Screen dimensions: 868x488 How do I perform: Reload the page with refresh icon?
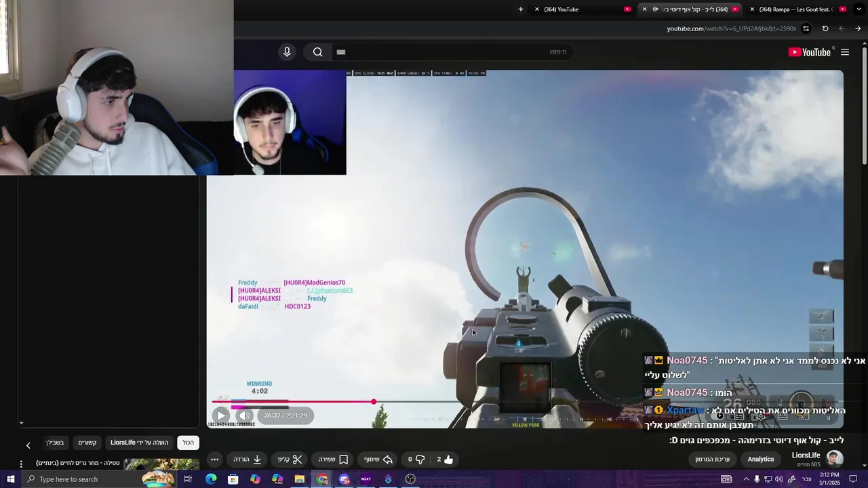825,28
